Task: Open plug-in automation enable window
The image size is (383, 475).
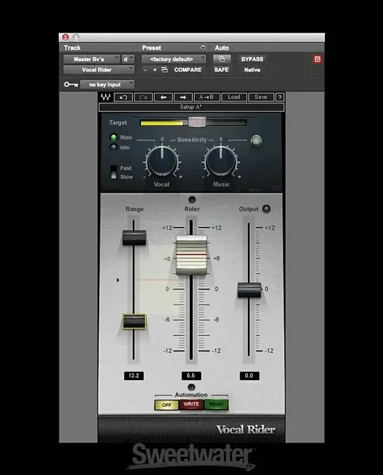Action: tap(222, 59)
